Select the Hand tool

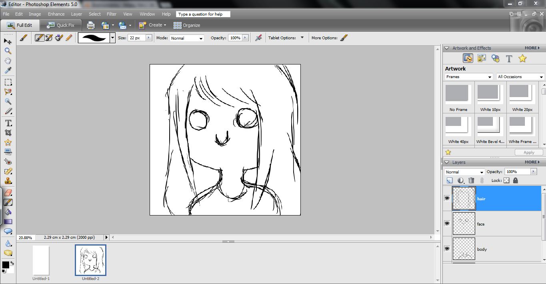tap(8, 61)
